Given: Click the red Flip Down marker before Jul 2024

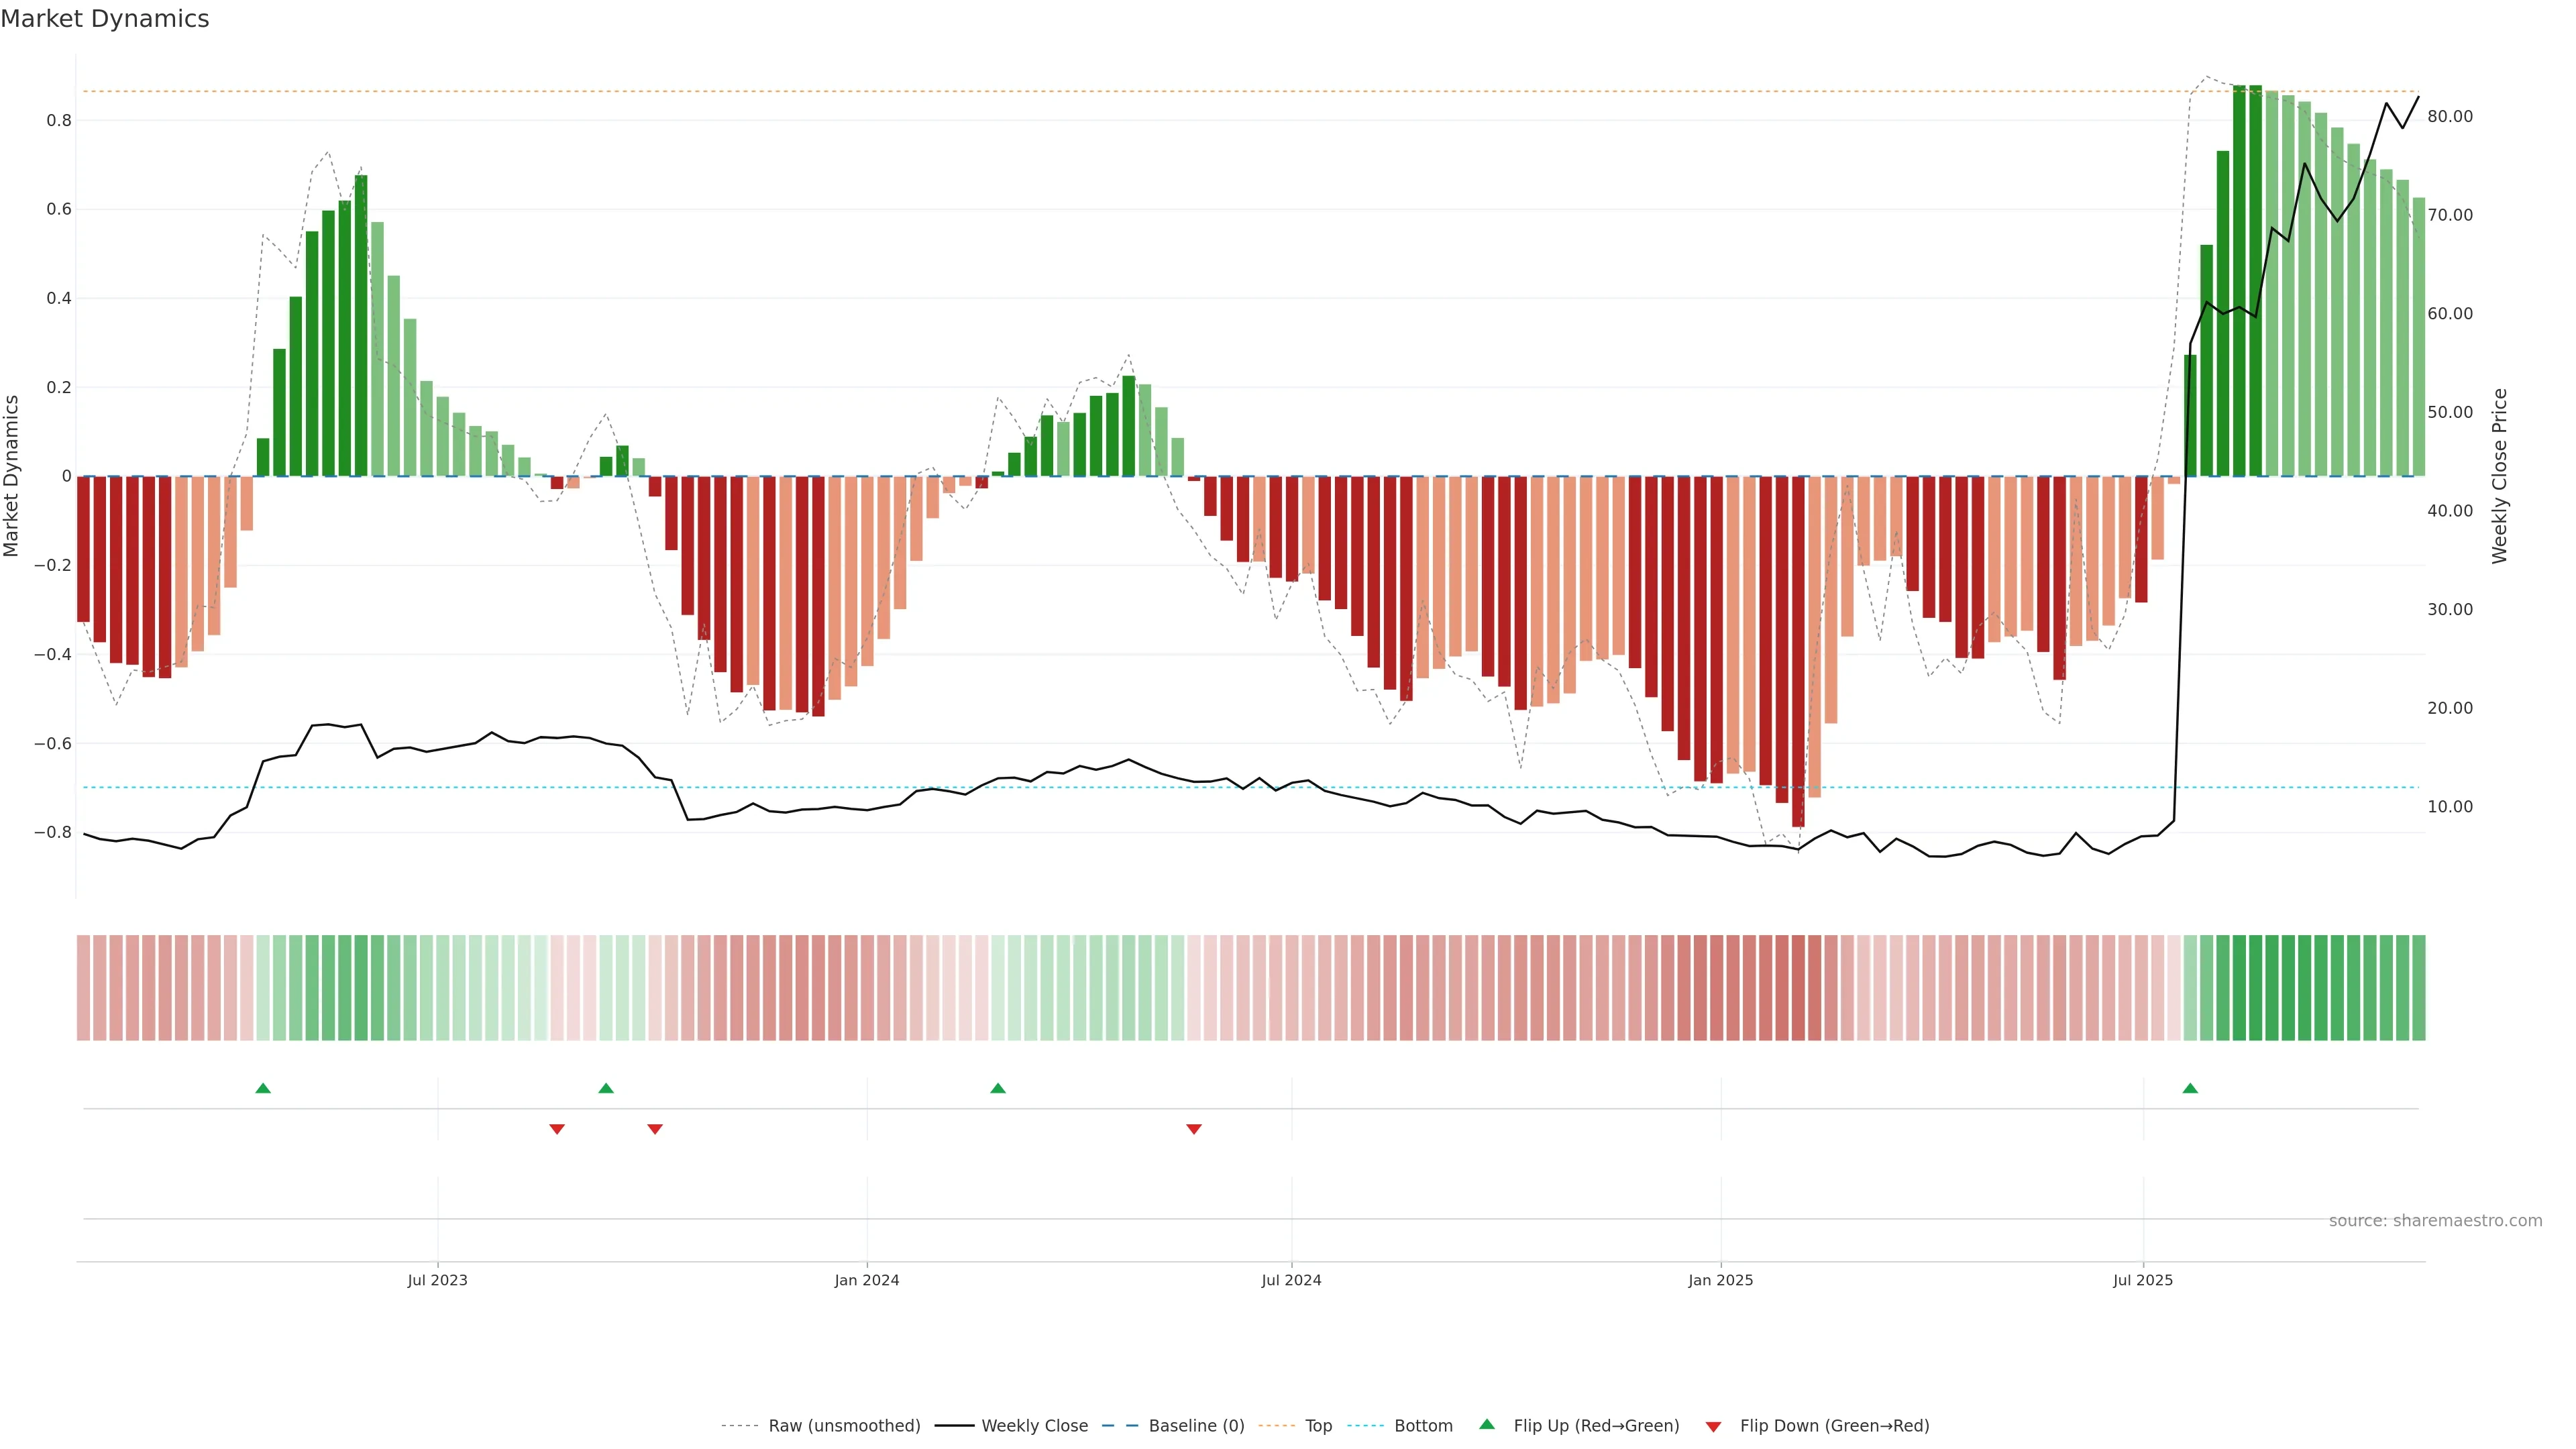Looking at the screenshot, I should (1193, 1129).
